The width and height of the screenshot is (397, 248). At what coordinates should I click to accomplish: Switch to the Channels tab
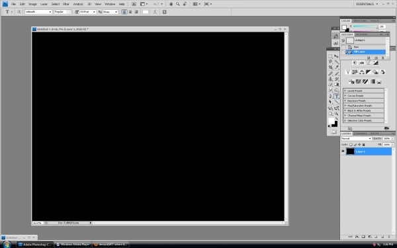361,134
